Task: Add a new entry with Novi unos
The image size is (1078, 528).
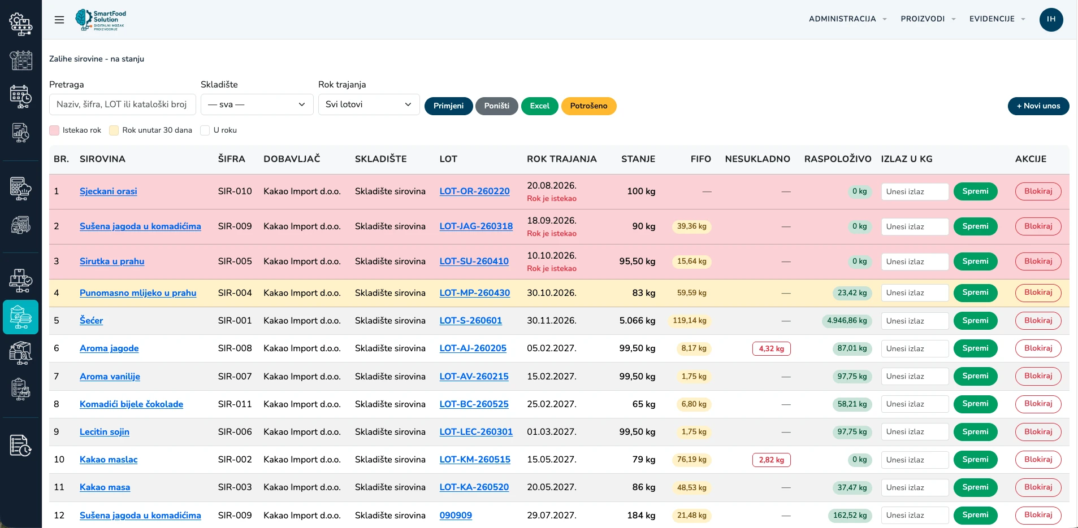Action: click(1038, 106)
